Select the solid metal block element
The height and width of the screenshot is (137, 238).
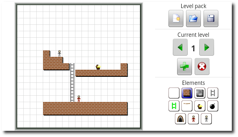click(200, 93)
